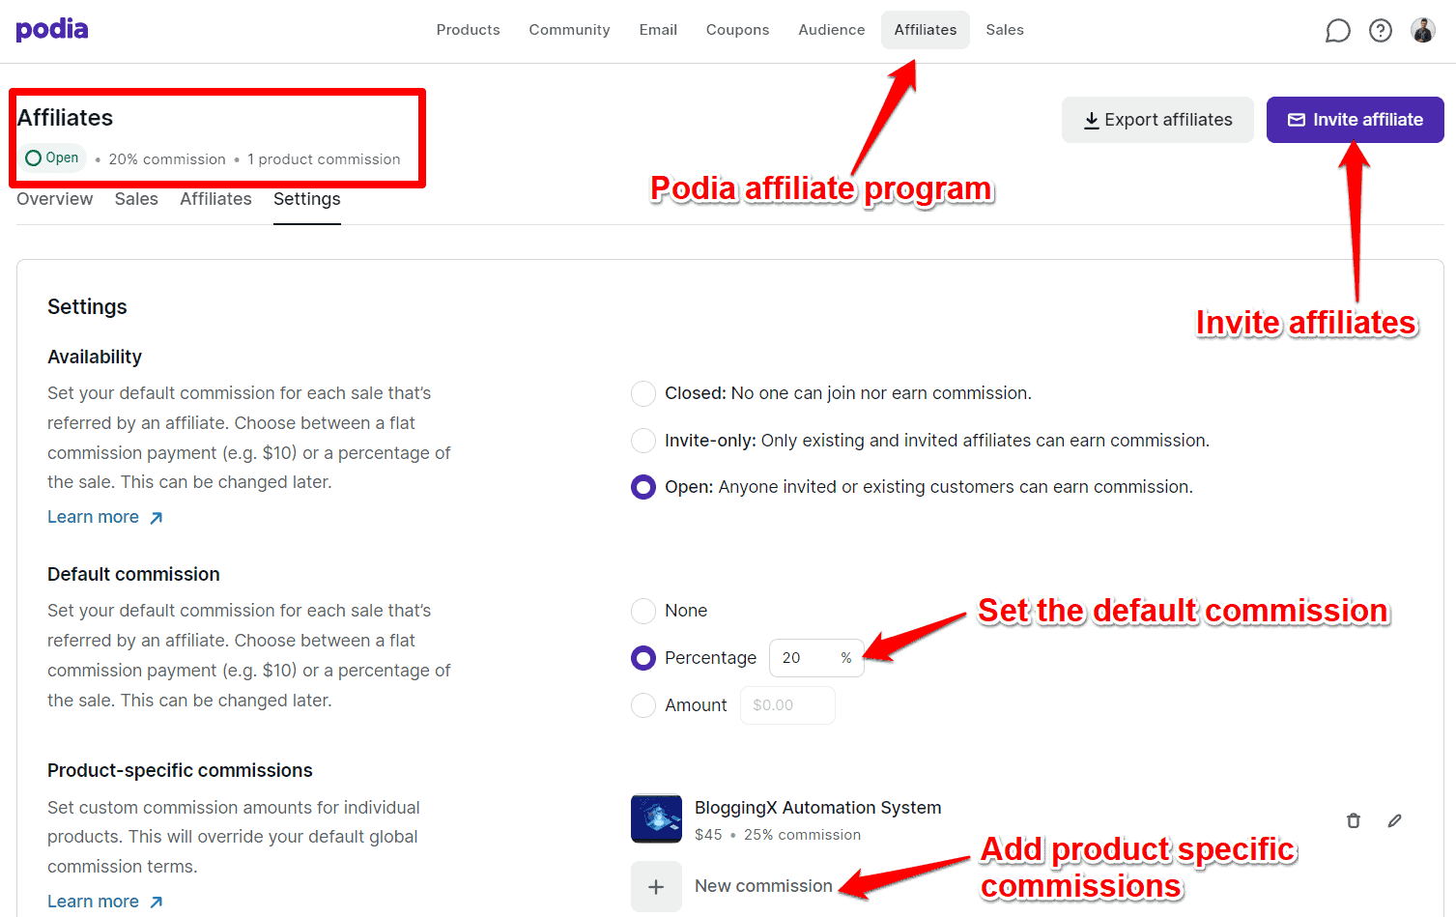Image resolution: width=1456 pixels, height=917 pixels.
Task: Delete the BloggingX commission via trash icon
Action: pos(1353,819)
